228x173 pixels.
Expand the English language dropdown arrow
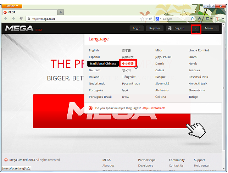pyautogui.click(x=196, y=28)
